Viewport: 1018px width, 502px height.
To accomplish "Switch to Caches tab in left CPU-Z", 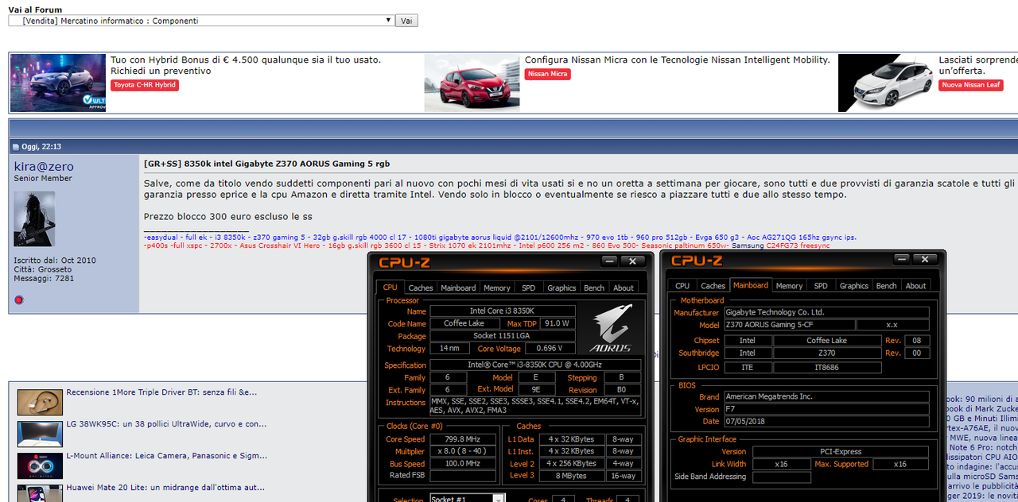I will pyautogui.click(x=421, y=288).
